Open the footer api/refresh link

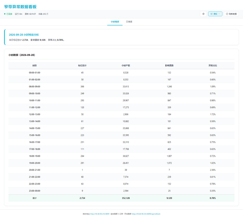pos(146,214)
